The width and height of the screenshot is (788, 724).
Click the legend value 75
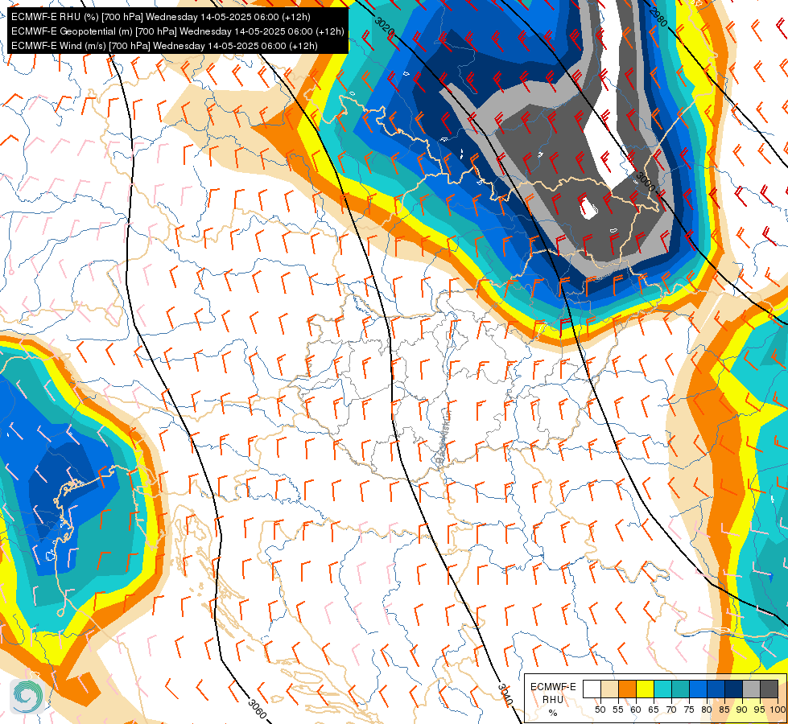[688, 710]
